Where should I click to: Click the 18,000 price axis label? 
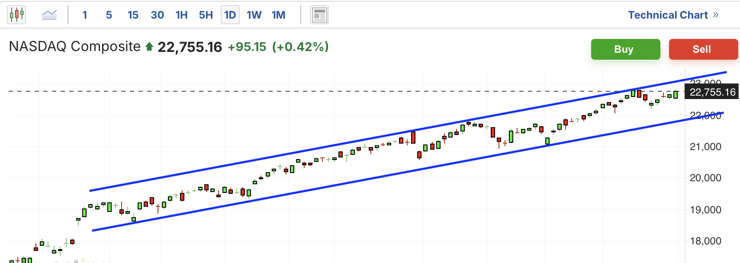pos(705,241)
